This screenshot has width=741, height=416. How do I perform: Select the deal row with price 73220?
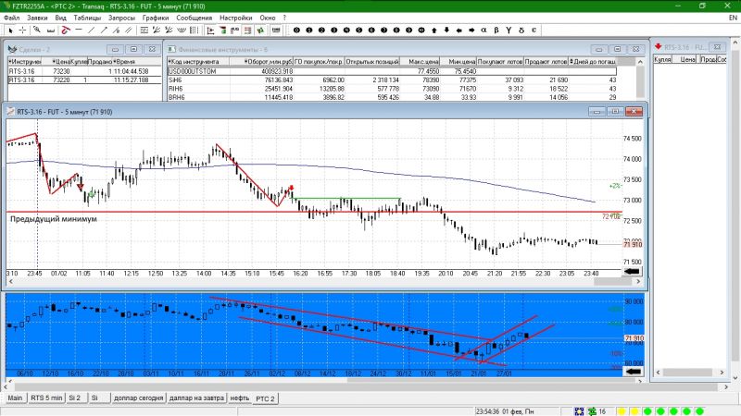pyautogui.click(x=84, y=80)
